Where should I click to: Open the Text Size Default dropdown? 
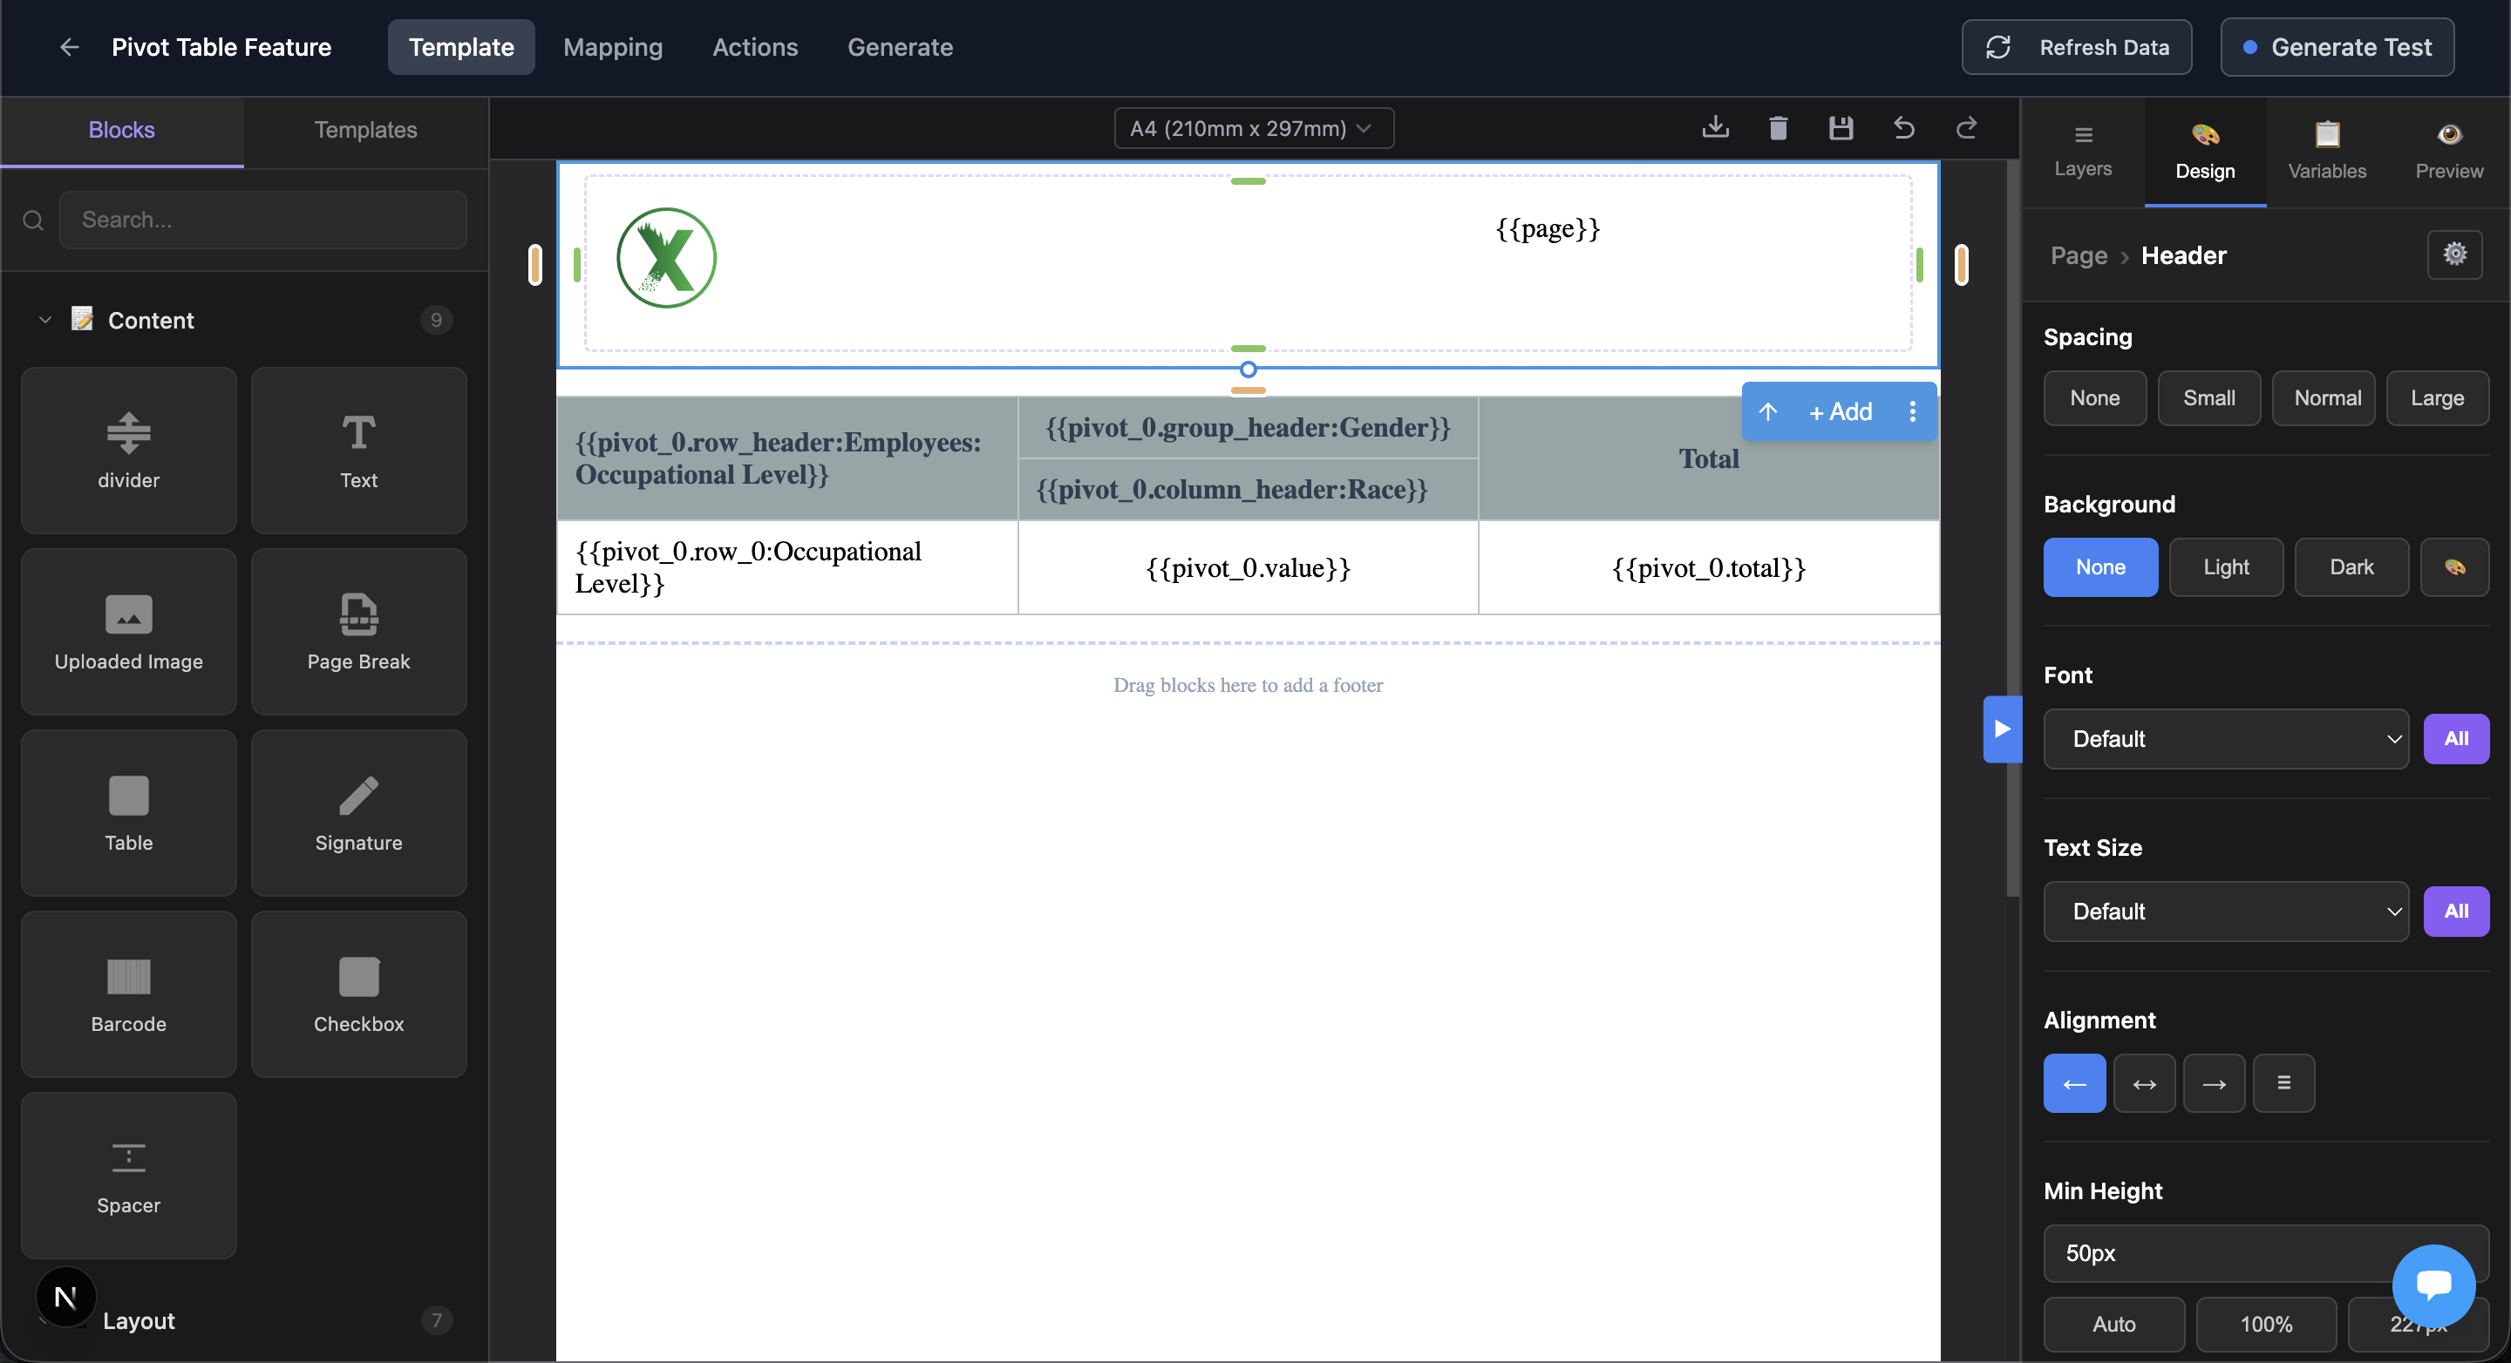2227,911
